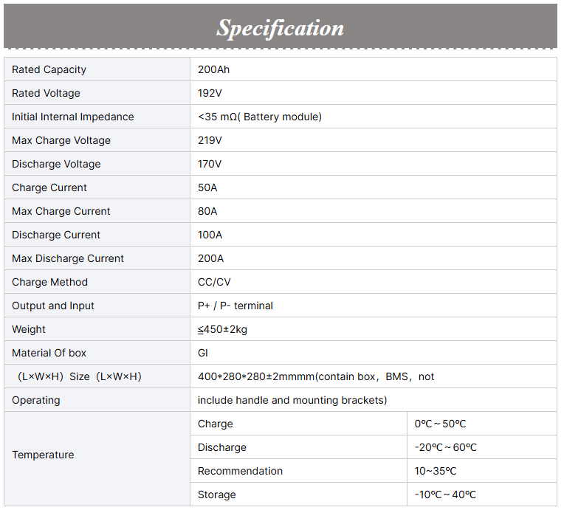Viewport: 564px width, 510px height.
Task: Click the P+ / P- terminal value
Action: click(x=235, y=306)
